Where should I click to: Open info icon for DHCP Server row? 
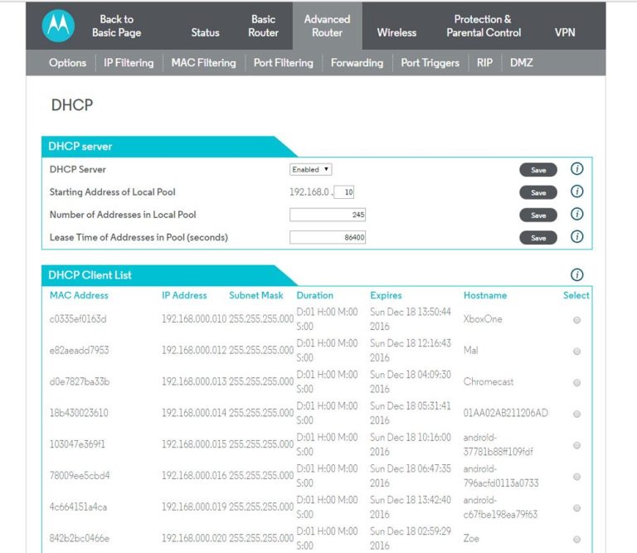tap(577, 169)
